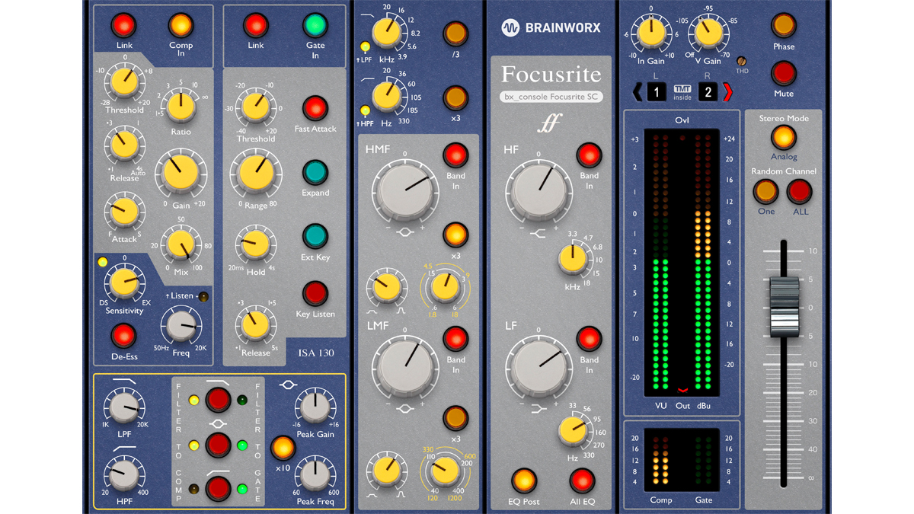Click the large HMF gain knob
Image resolution: width=914 pixels, height=514 pixels.
pyautogui.click(x=404, y=190)
